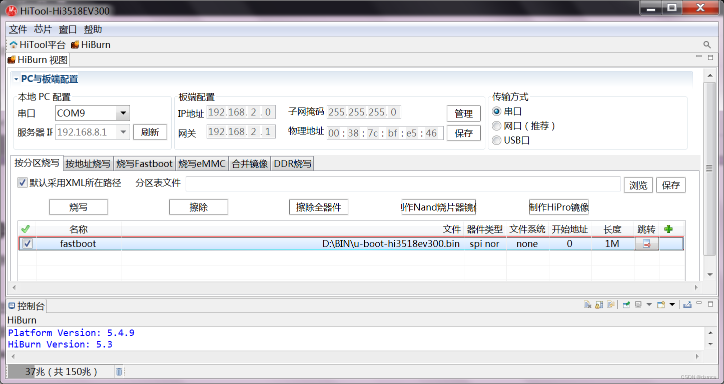Select the HiBurn 视图 tab
Screen dimensions: 724x384
point(38,60)
